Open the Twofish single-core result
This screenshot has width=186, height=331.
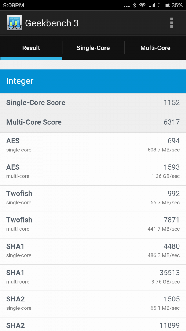(93, 199)
